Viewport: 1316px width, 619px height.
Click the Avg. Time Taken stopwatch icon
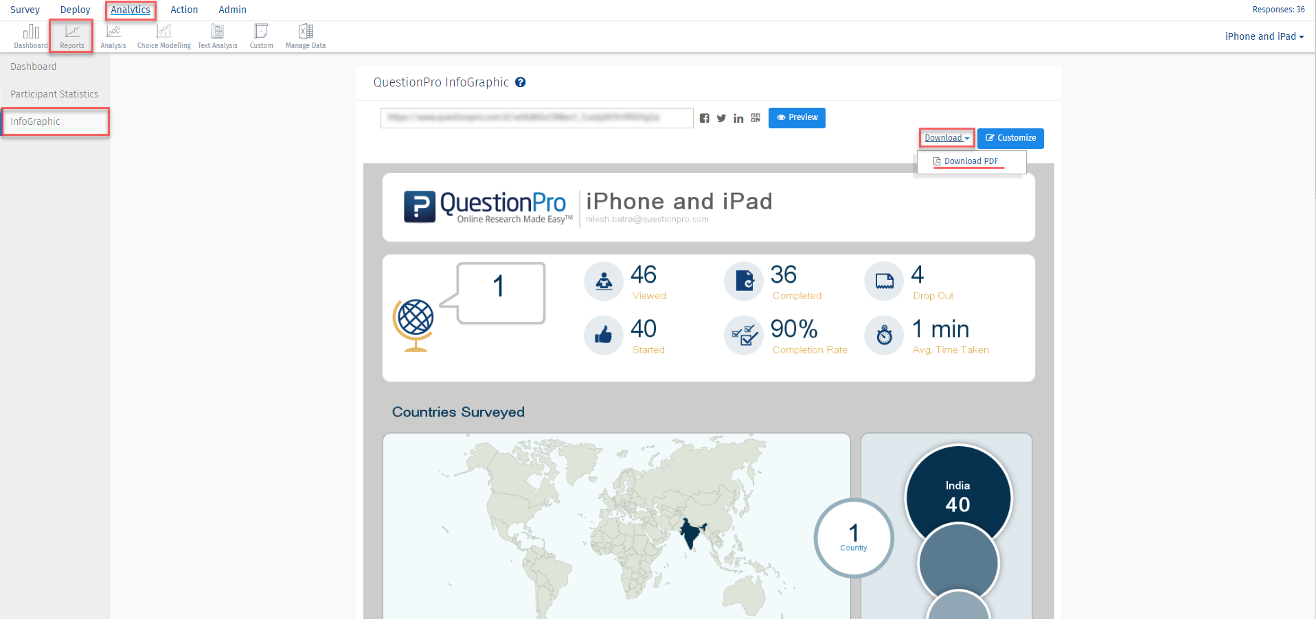tap(884, 336)
